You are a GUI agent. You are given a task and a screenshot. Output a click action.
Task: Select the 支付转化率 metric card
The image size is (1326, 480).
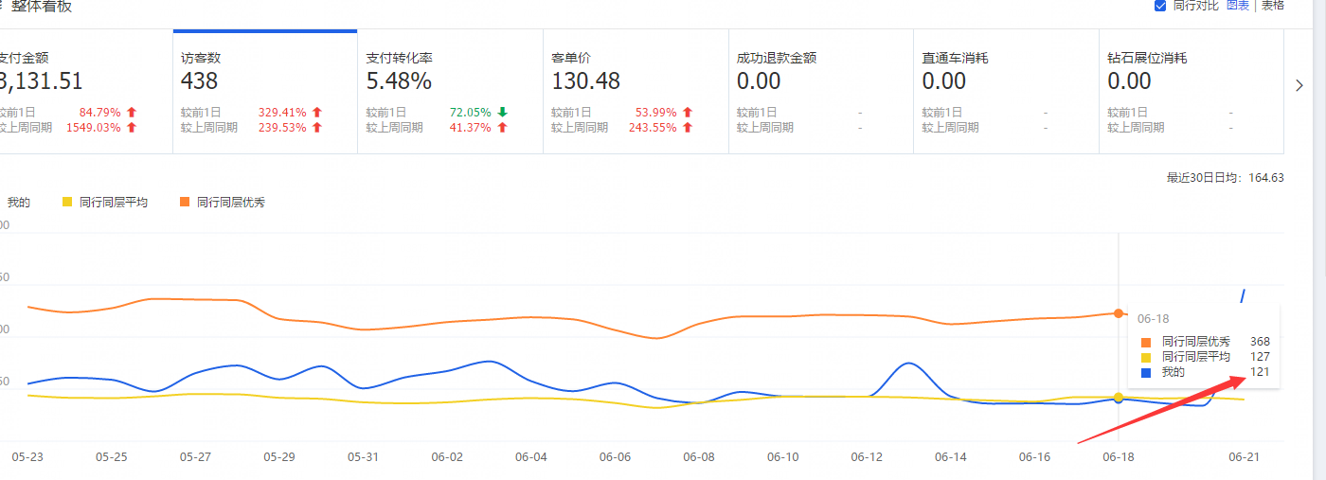pos(450,92)
